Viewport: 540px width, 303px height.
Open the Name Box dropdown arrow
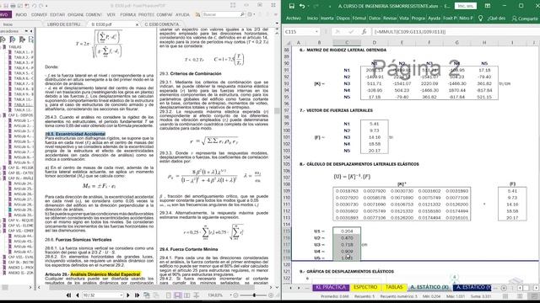pos(316,32)
